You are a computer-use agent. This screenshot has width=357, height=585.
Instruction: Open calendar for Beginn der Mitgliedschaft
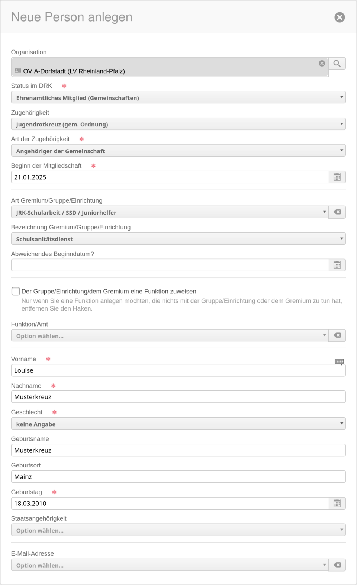click(337, 177)
